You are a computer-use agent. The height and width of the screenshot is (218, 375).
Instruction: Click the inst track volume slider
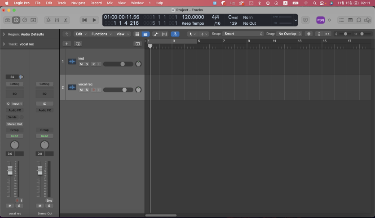pyautogui.click(x=118, y=64)
